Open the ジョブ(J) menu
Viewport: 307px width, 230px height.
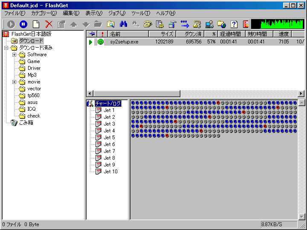(117, 13)
